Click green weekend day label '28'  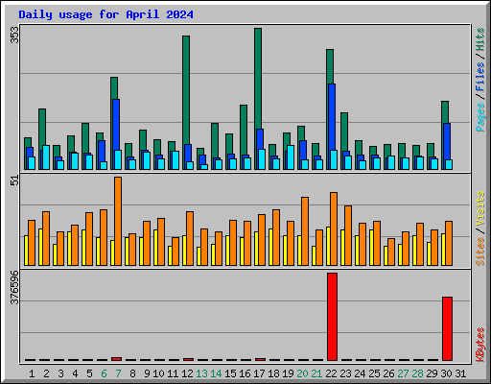click(x=417, y=373)
